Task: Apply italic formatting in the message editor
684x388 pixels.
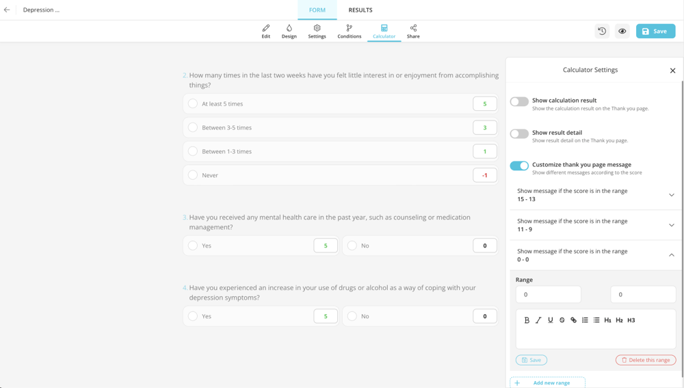Action: 538,320
